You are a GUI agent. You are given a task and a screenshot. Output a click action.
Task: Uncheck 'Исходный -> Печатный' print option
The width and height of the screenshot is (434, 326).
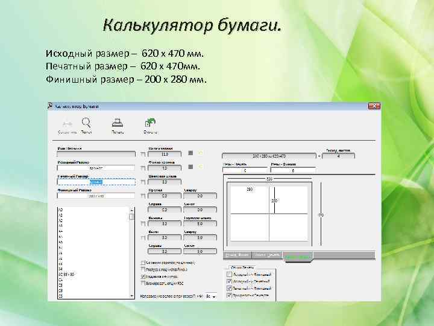[x=229, y=281]
